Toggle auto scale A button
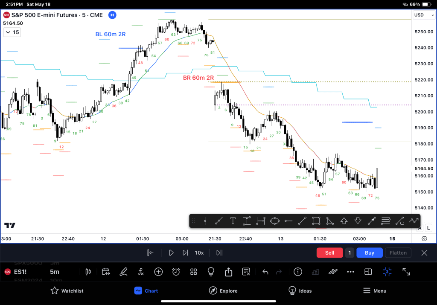The image size is (437, 305). coord(420,228)
